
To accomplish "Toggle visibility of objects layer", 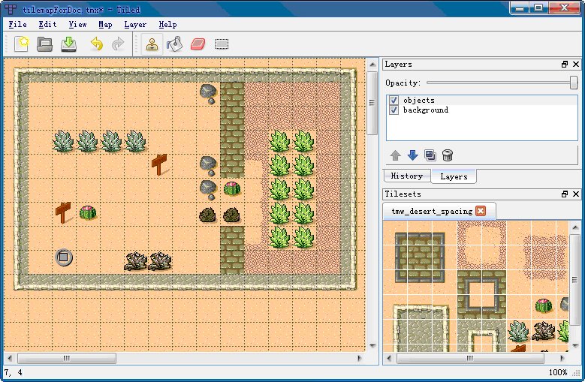I will click(x=394, y=101).
